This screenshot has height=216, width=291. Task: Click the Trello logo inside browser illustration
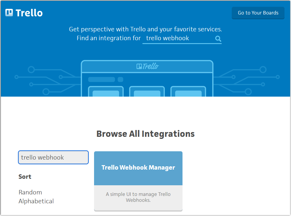147,66
